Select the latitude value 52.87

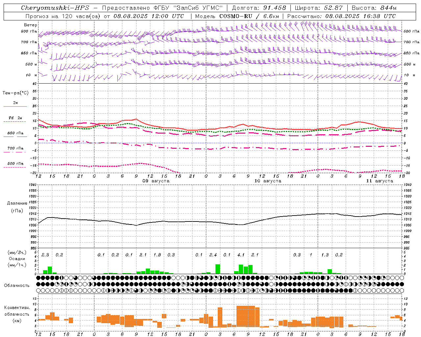(333, 8)
